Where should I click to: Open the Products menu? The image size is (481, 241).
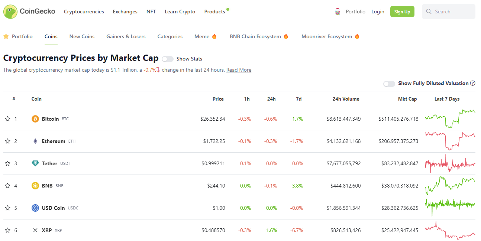pyautogui.click(x=214, y=12)
